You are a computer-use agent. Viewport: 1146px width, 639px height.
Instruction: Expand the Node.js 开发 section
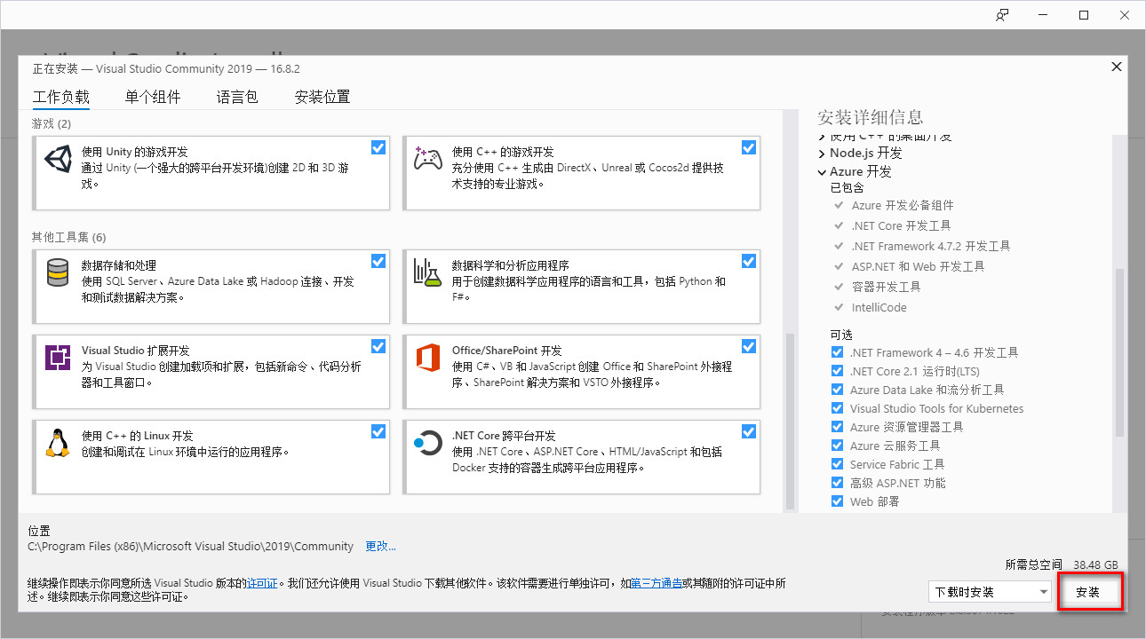[821, 152]
